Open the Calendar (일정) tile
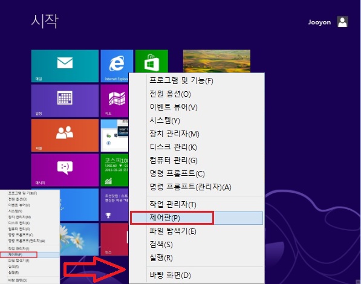This screenshot has width=361, height=284. pyautogui.click(x=65, y=101)
